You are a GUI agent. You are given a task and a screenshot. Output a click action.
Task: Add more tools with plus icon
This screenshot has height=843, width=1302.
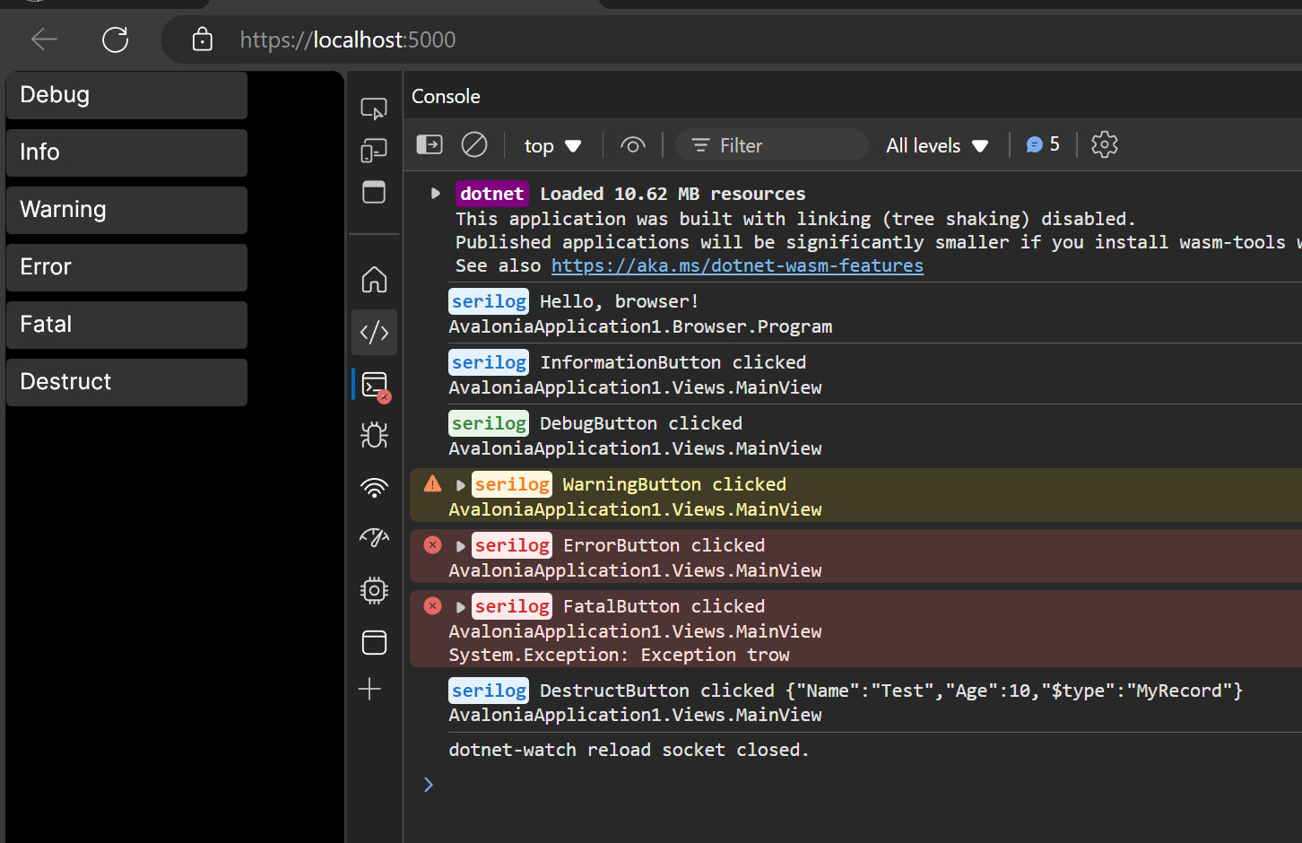click(x=369, y=689)
